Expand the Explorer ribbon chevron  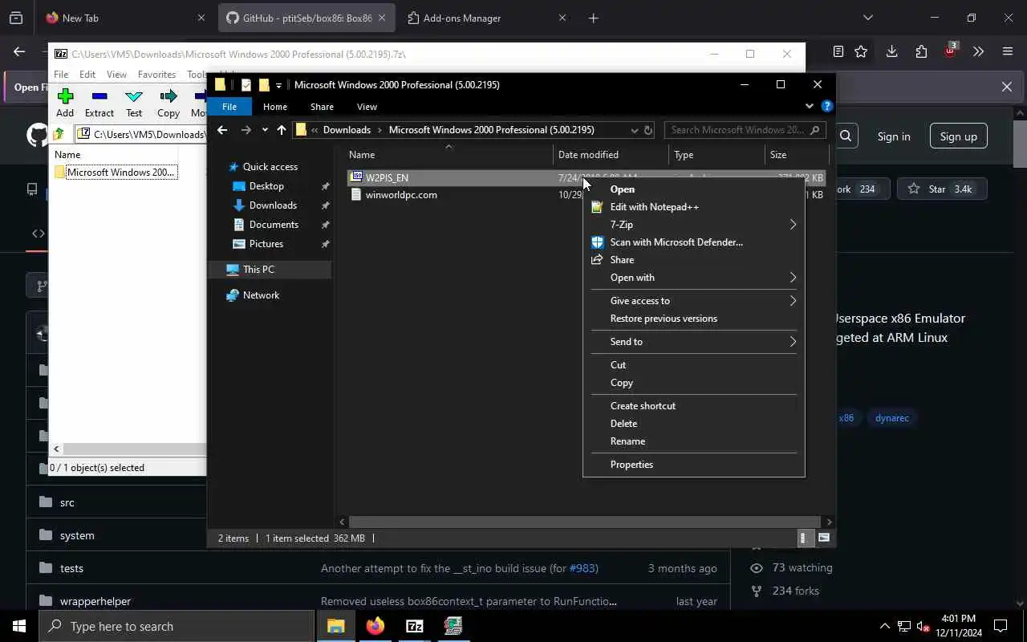[x=809, y=106]
